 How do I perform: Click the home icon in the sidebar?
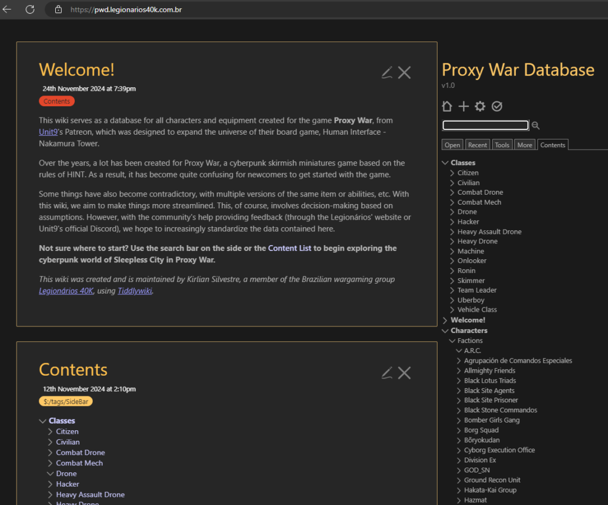click(447, 106)
